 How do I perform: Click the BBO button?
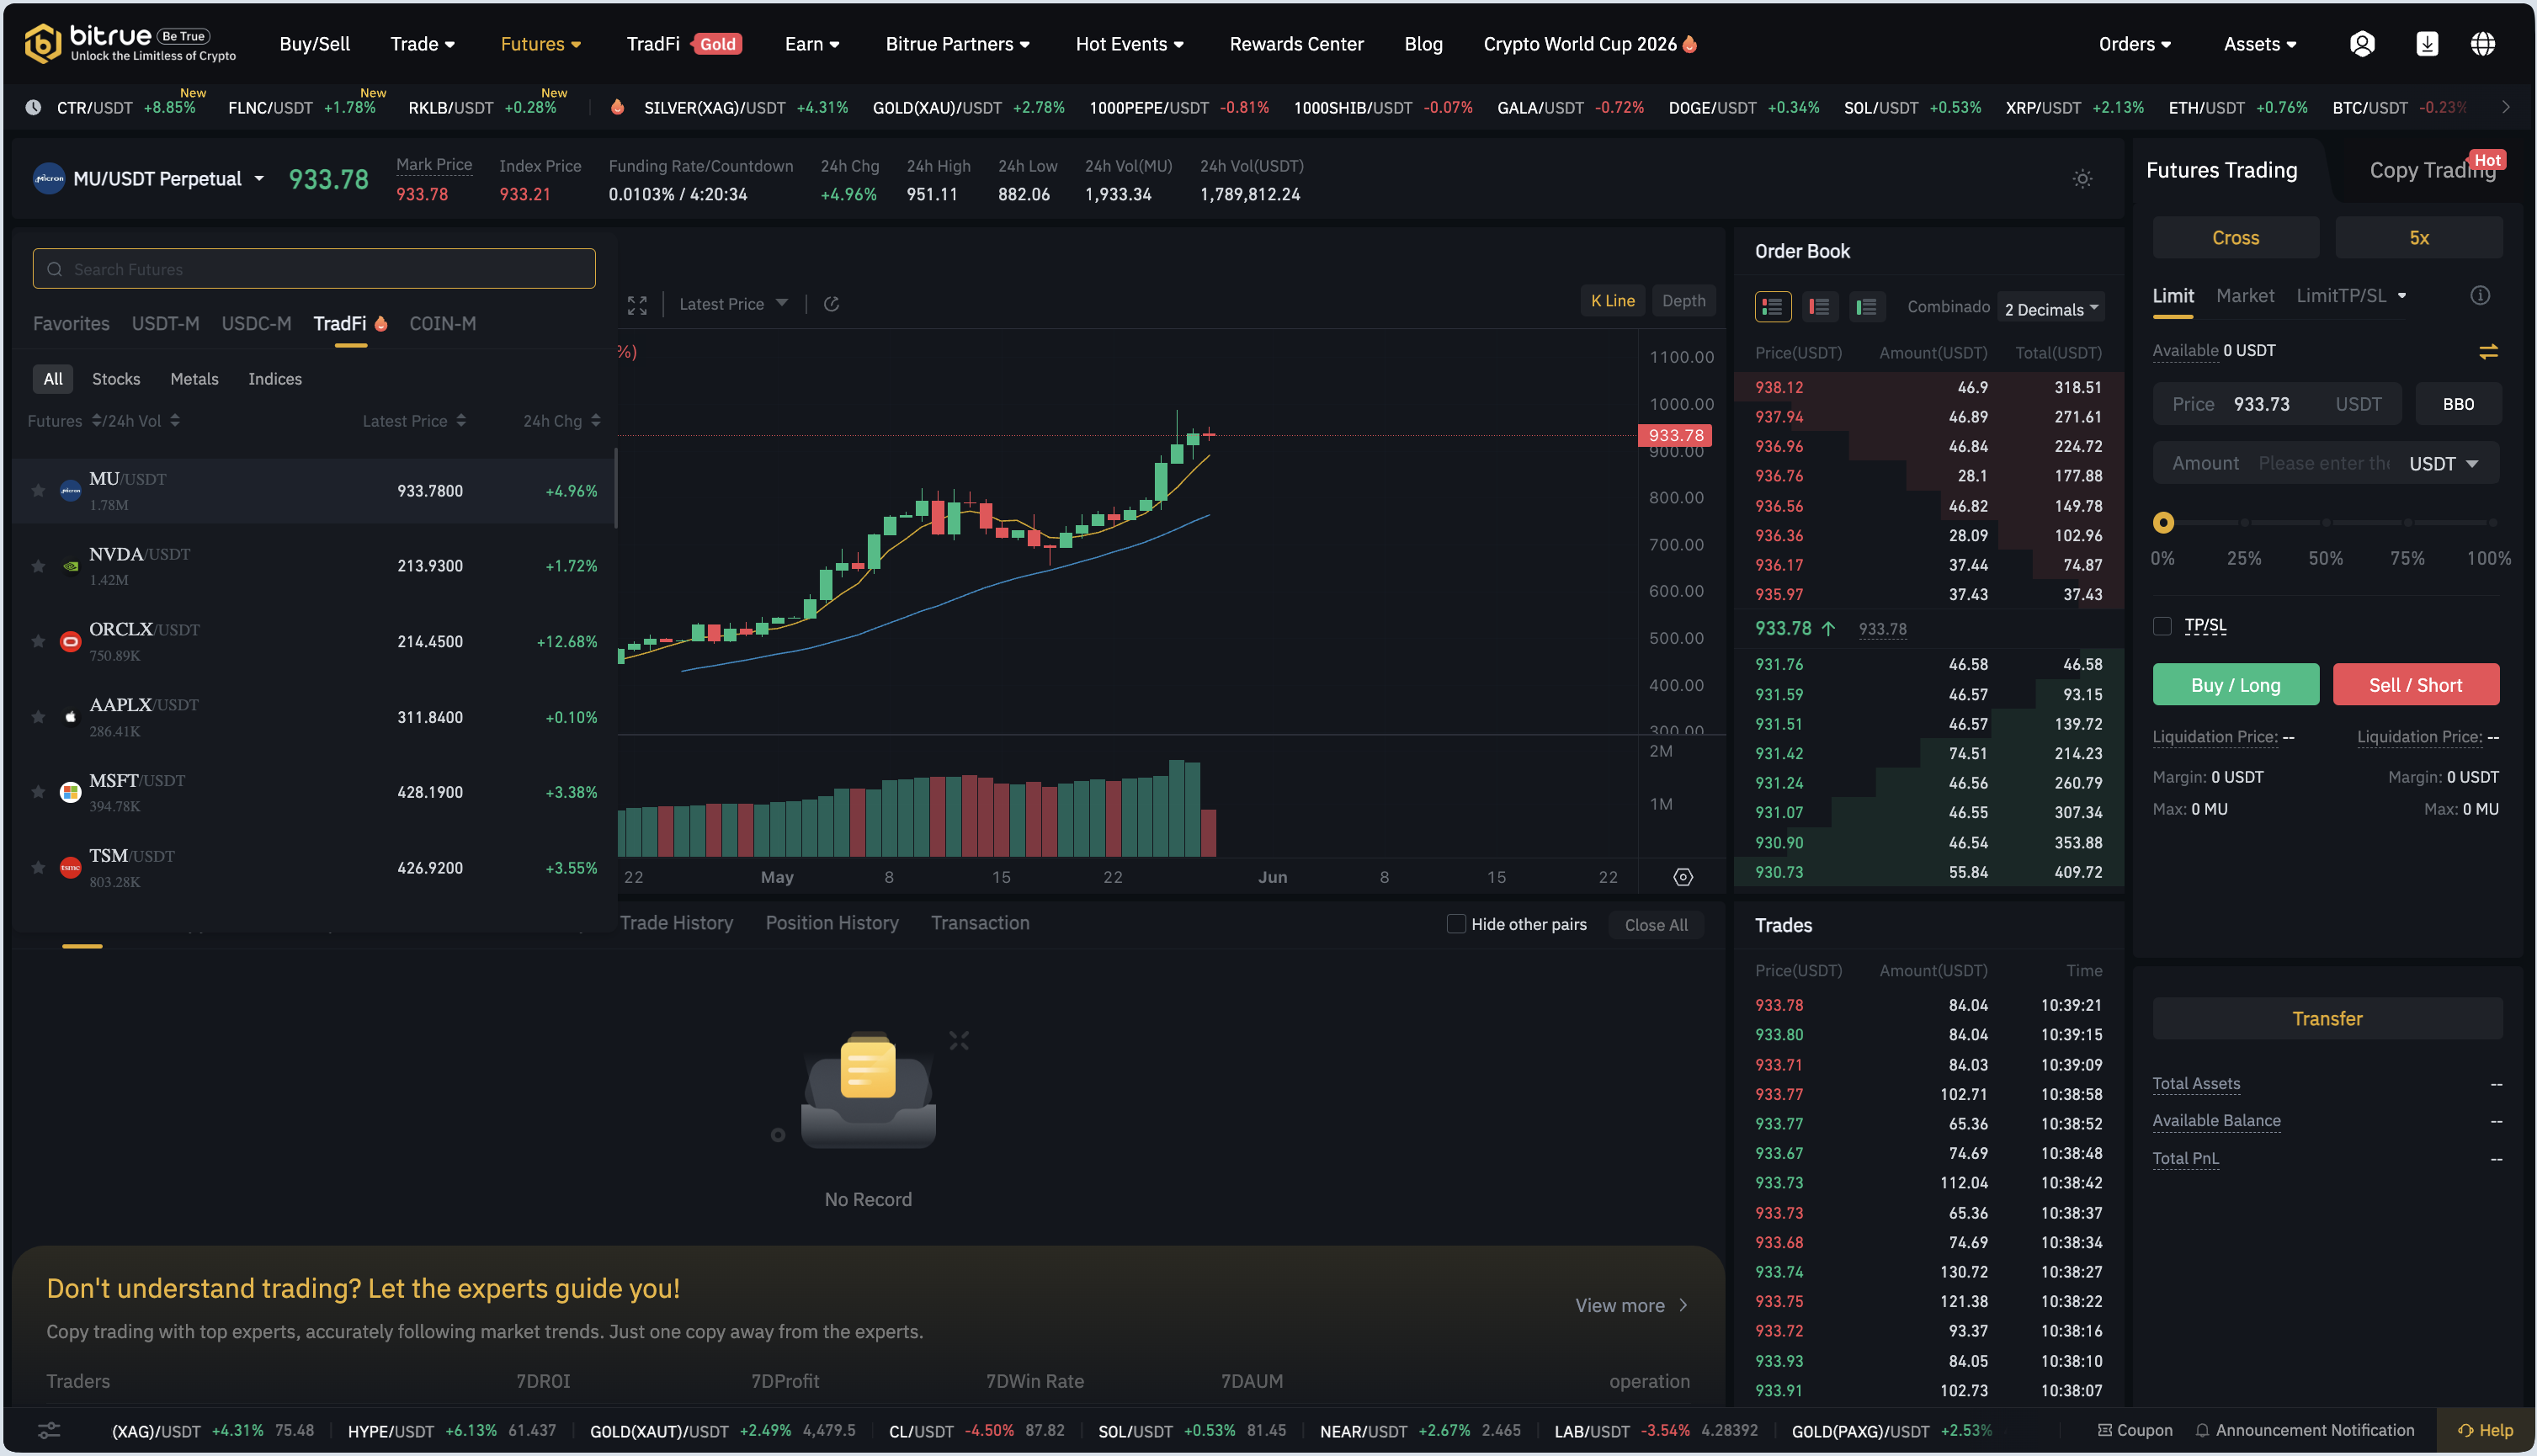[2458, 404]
